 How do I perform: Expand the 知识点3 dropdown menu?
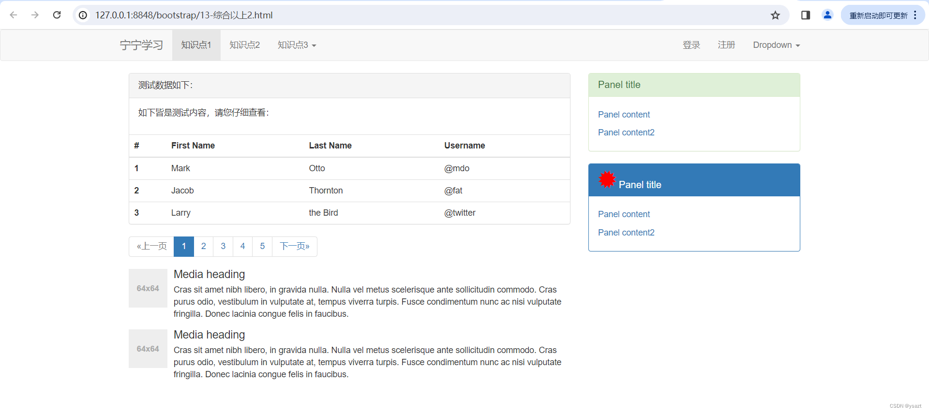click(297, 45)
